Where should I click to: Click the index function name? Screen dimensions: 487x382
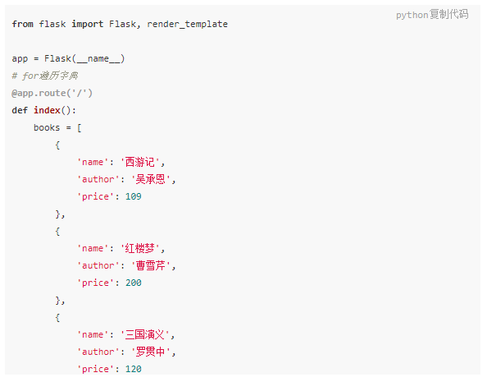47,110
